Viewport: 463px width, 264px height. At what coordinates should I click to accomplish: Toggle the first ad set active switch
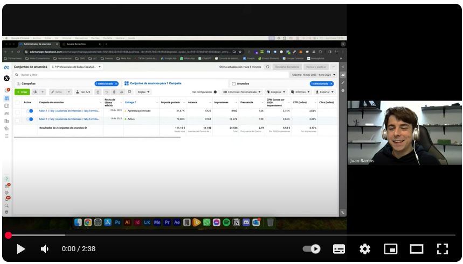pos(30,111)
